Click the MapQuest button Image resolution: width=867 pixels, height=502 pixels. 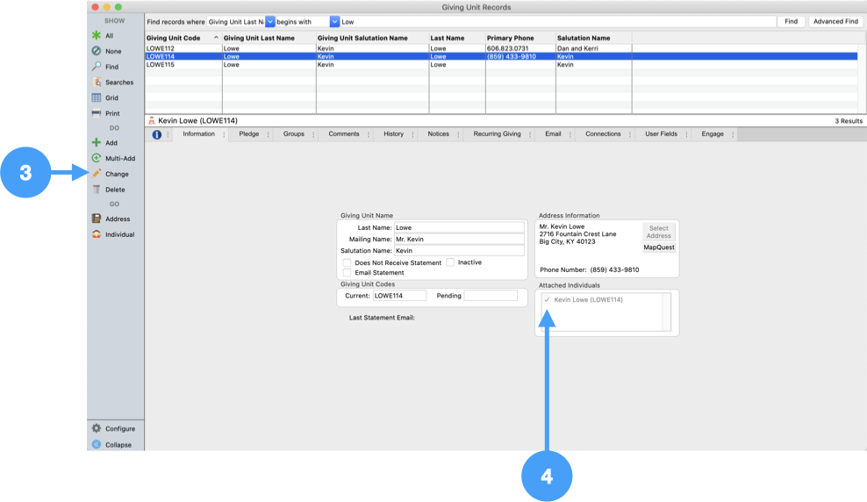click(x=659, y=247)
